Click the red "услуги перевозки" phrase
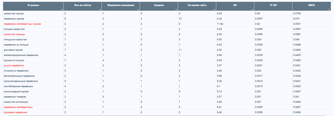 coord(14,66)
